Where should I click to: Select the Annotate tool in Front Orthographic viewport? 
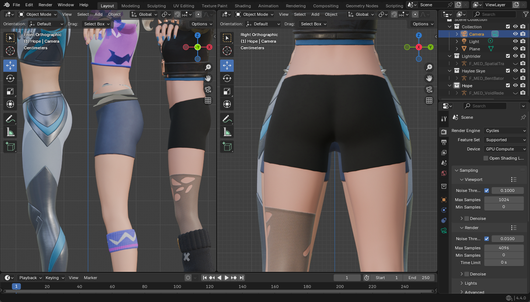tap(10, 119)
